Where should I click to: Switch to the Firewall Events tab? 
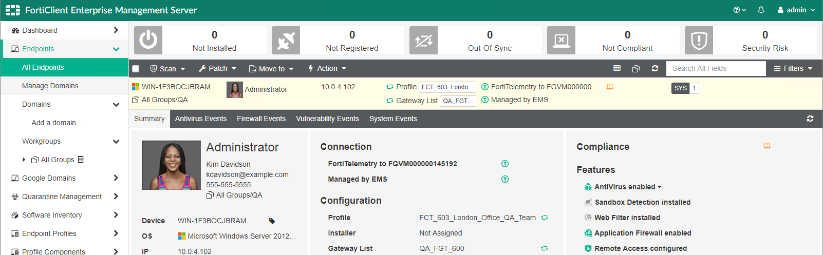coord(261,119)
